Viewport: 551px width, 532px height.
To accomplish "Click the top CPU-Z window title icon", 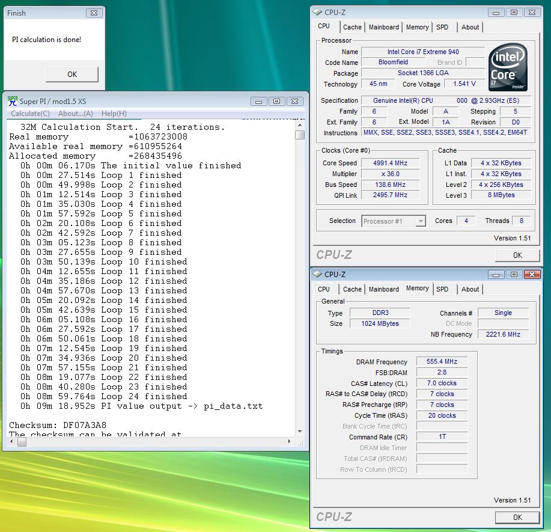I will click(x=317, y=12).
